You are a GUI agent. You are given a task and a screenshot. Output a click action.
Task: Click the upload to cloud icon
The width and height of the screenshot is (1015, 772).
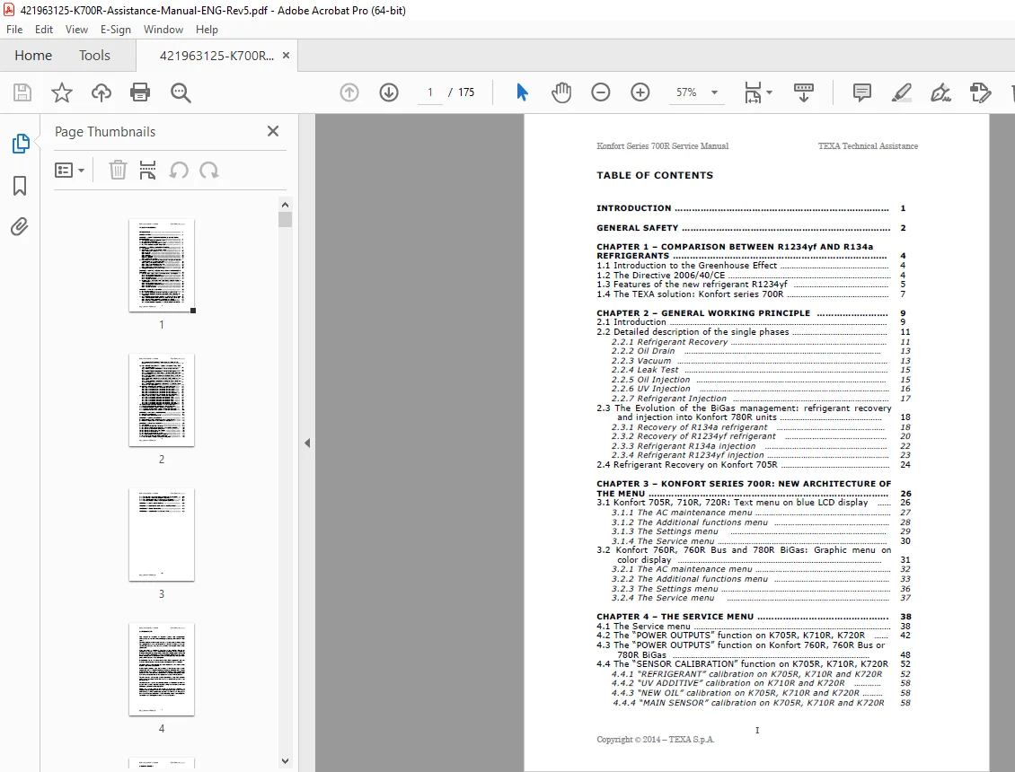[101, 92]
